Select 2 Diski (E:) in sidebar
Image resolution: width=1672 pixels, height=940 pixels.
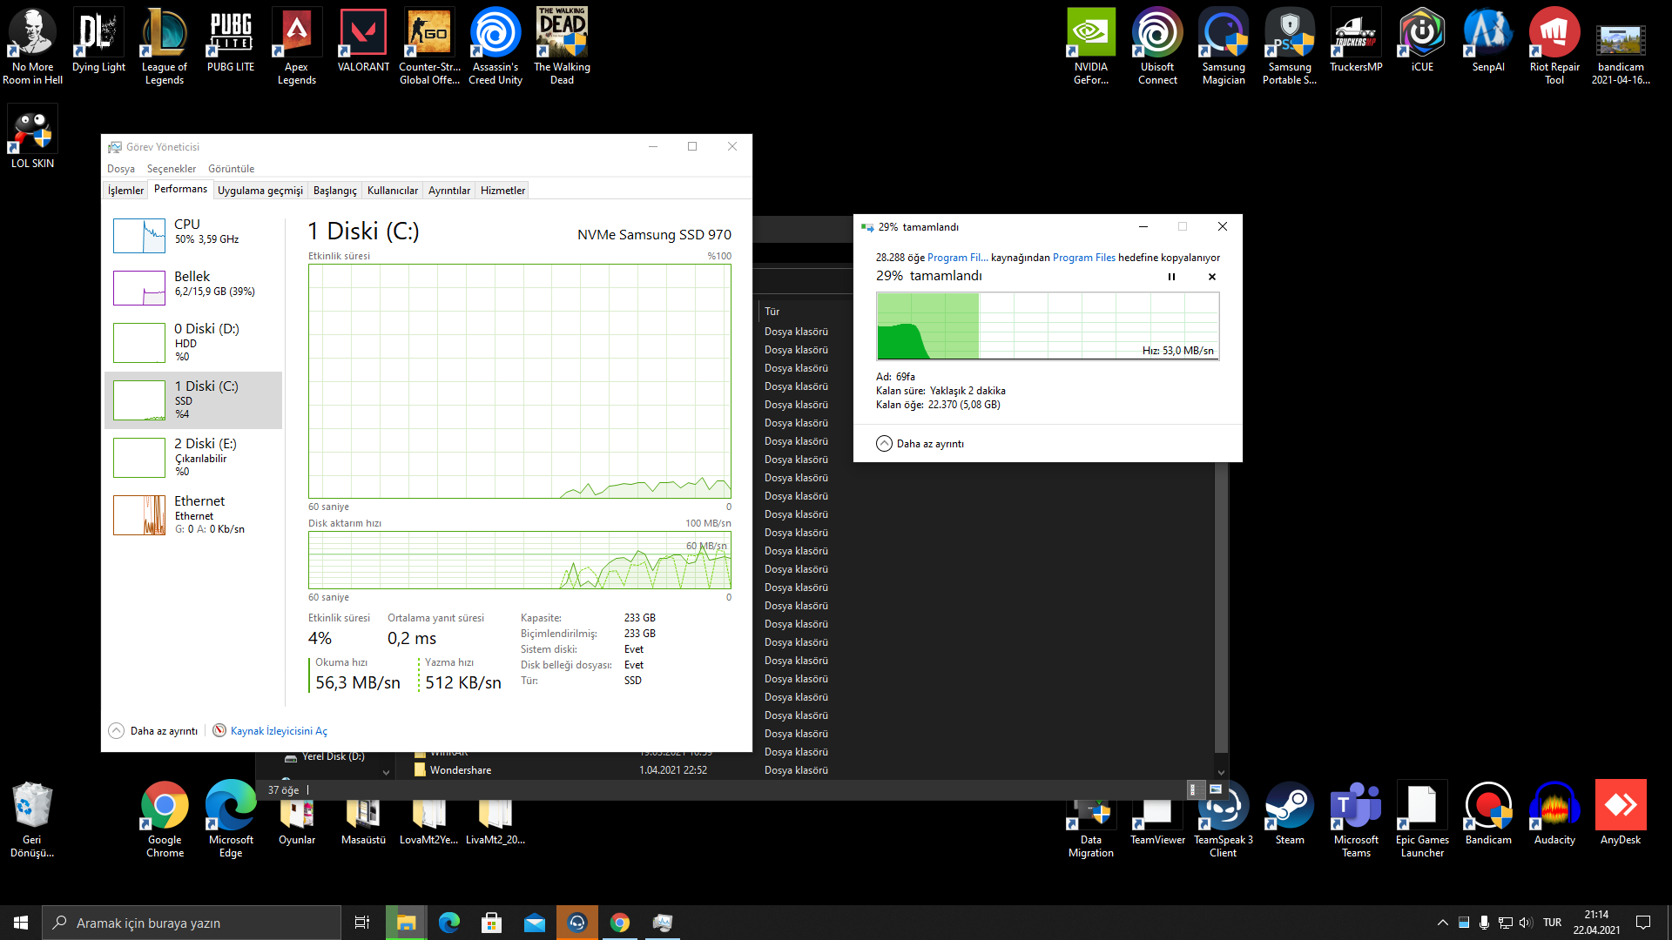[193, 457]
